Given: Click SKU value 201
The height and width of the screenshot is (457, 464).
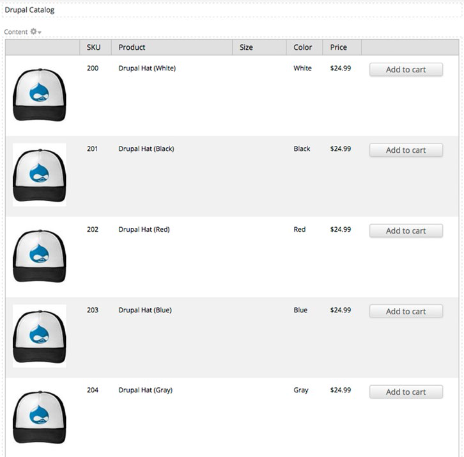Looking at the screenshot, I should click(92, 148).
